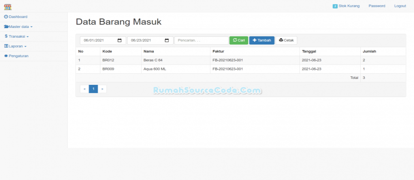Click the Data Barang Masuk page heading

click(119, 22)
